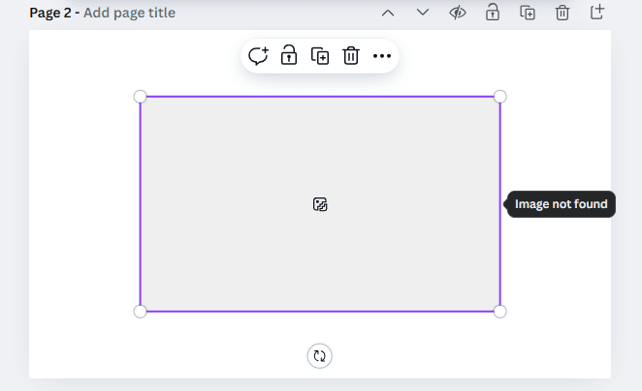
Task: Lock Page 2 using the page header padlock
Action: [x=493, y=13]
